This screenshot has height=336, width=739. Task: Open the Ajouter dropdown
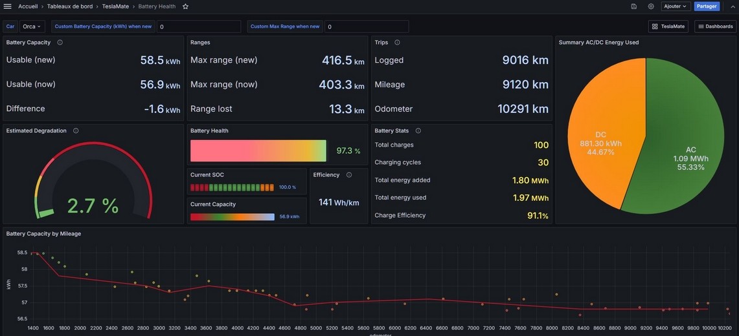[x=676, y=6]
